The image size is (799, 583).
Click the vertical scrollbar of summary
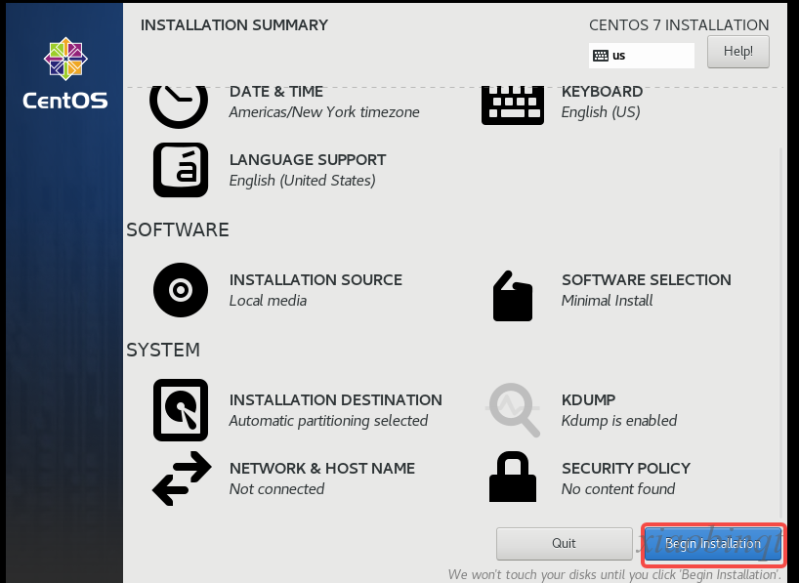click(x=780, y=331)
